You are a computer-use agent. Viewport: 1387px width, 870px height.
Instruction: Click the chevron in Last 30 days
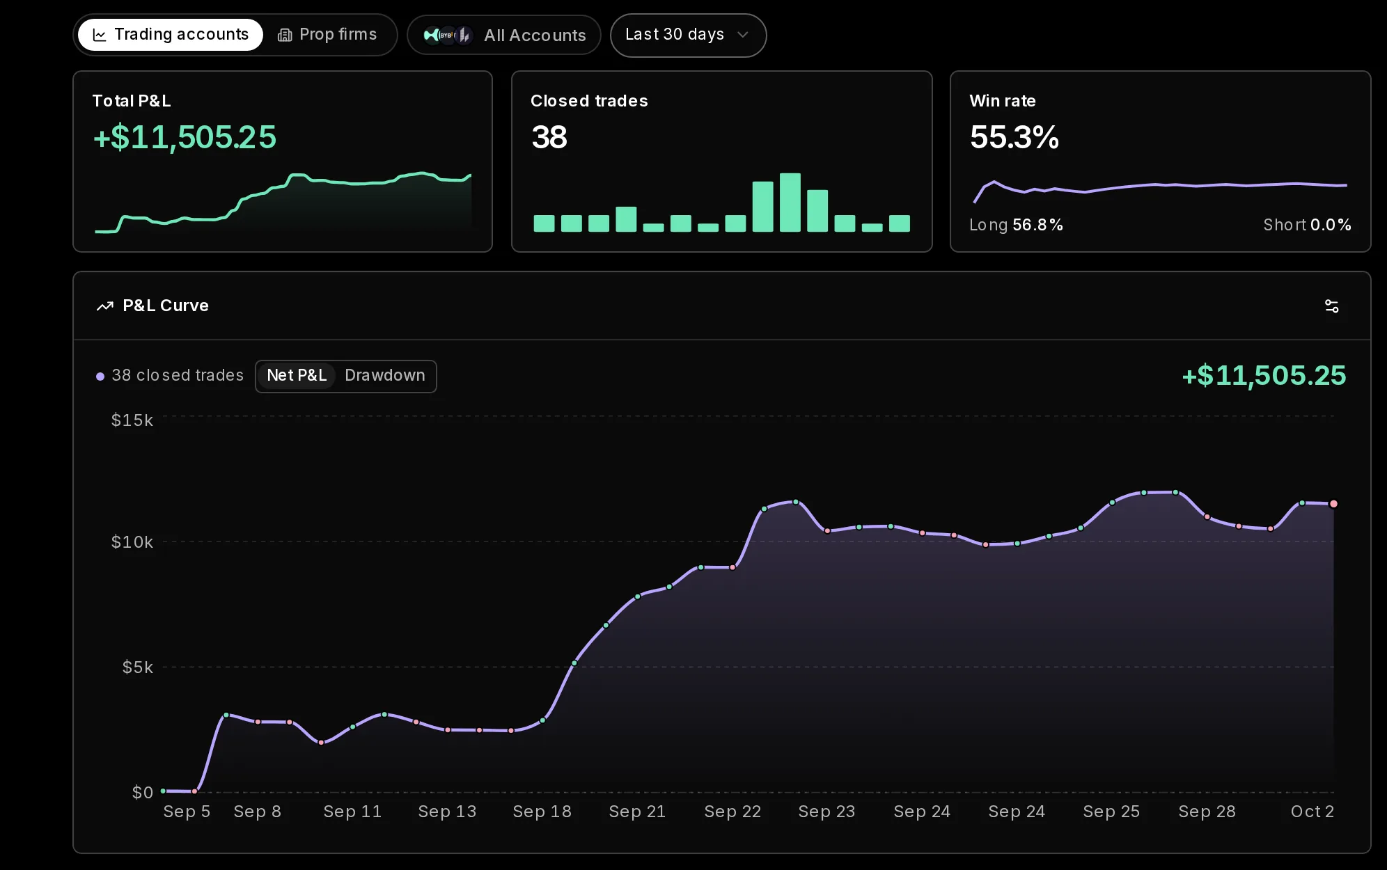(742, 35)
